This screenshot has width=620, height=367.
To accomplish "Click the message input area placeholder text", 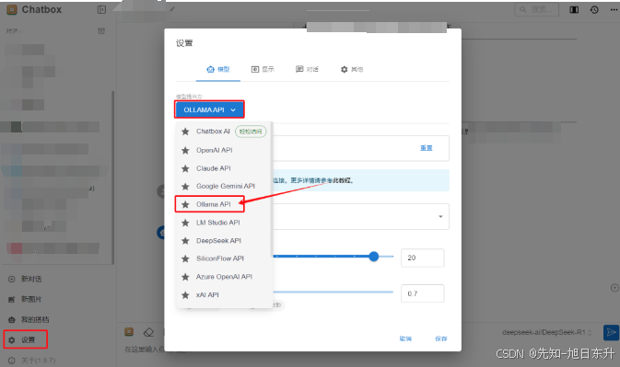I will tap(145, 350).
